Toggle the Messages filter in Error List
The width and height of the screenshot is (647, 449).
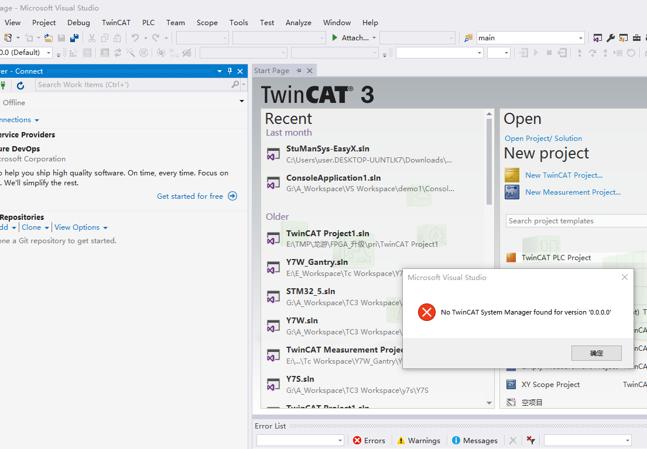click(474, 440)
